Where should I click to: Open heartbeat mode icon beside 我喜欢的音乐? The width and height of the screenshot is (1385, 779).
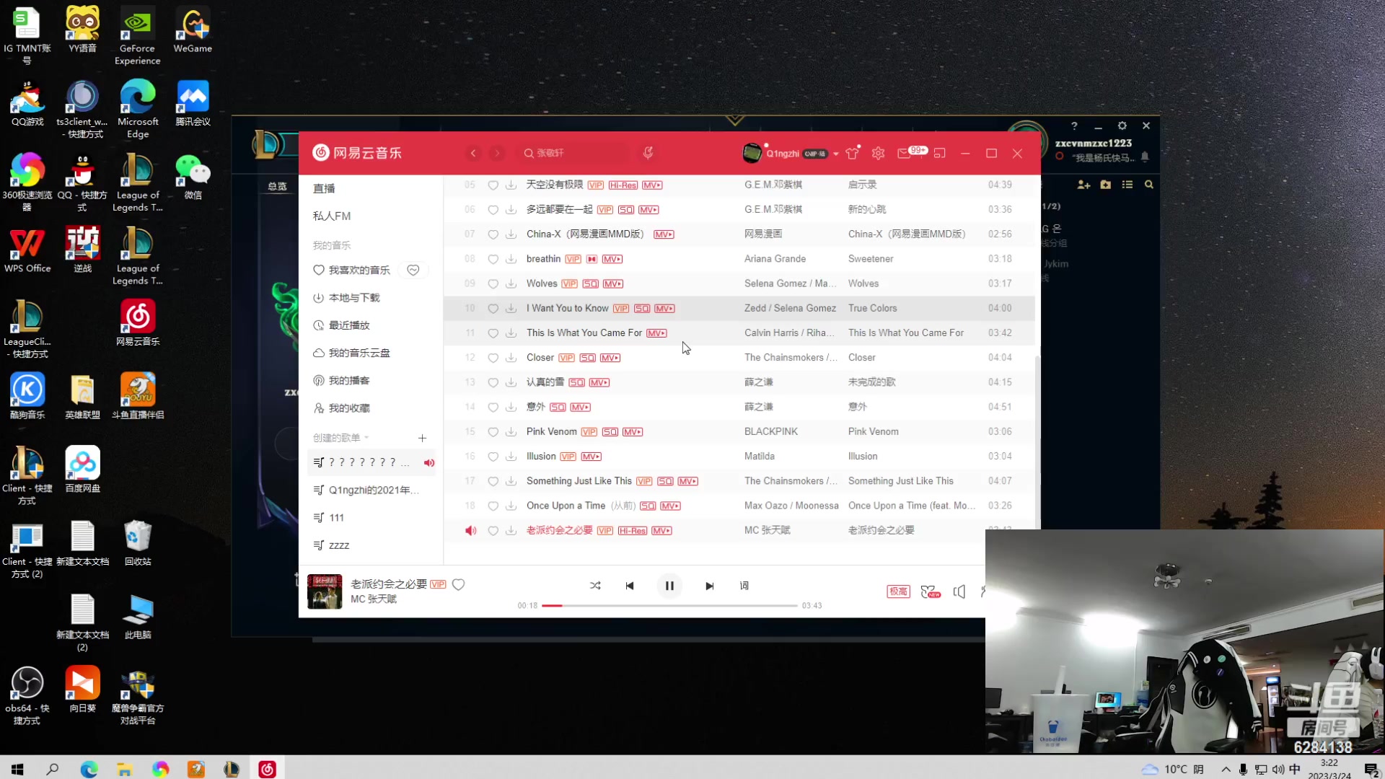[413, 270]
